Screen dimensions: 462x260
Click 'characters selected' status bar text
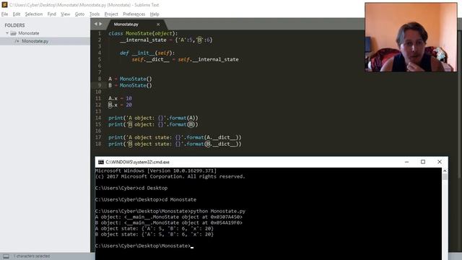click(x=32, y=256)
